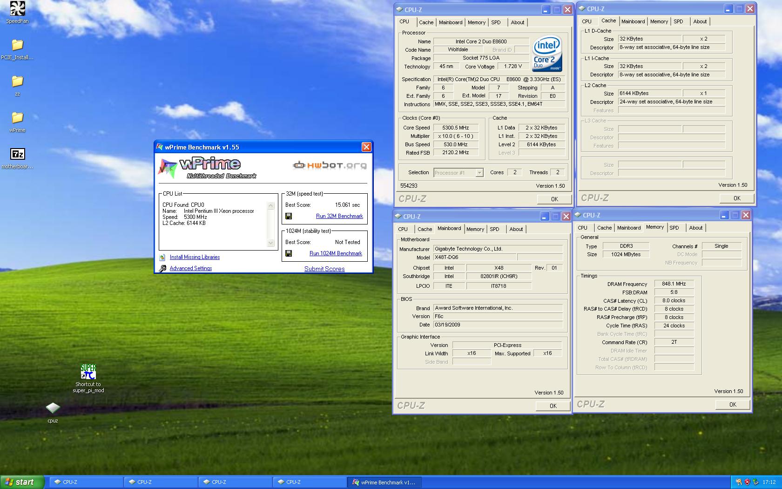The image size is (782, 489).
Task: Run the 1024M Benchmark link
Action: point(336,253)
